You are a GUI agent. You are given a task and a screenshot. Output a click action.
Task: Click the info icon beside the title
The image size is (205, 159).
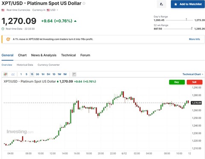(84, 3)
